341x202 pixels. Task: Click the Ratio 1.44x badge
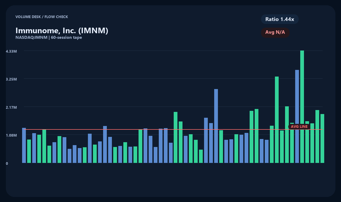tap(280, 19)
